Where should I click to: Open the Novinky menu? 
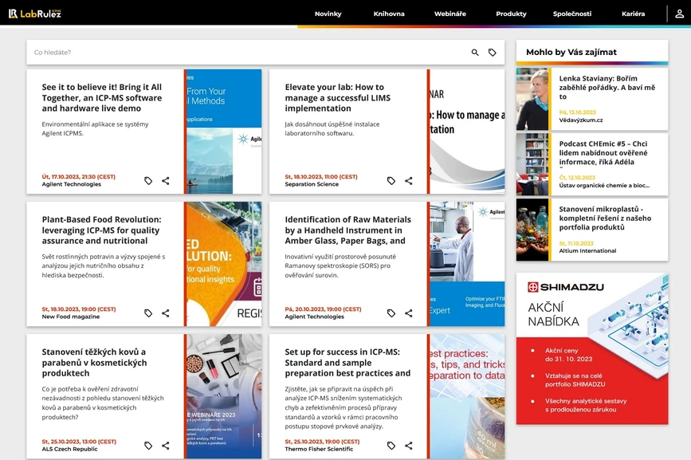[328, 13]
